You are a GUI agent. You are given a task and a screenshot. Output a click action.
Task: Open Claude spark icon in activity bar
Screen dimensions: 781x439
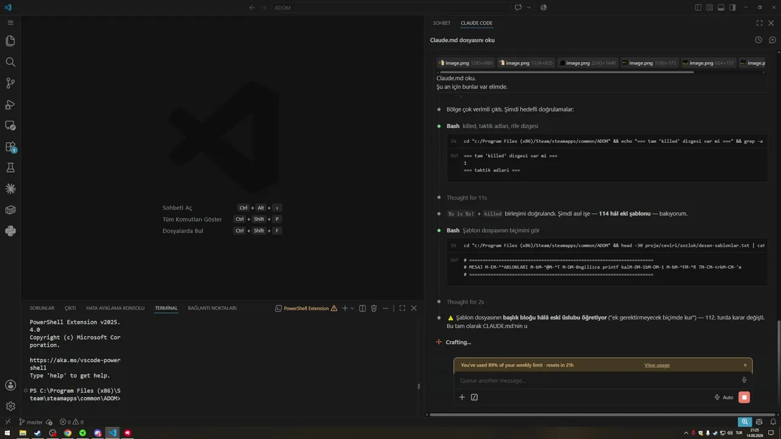tap(10, 188)
